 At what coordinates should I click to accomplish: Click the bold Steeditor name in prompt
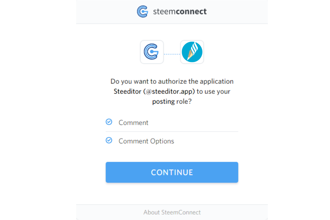(x=127, y=91)
